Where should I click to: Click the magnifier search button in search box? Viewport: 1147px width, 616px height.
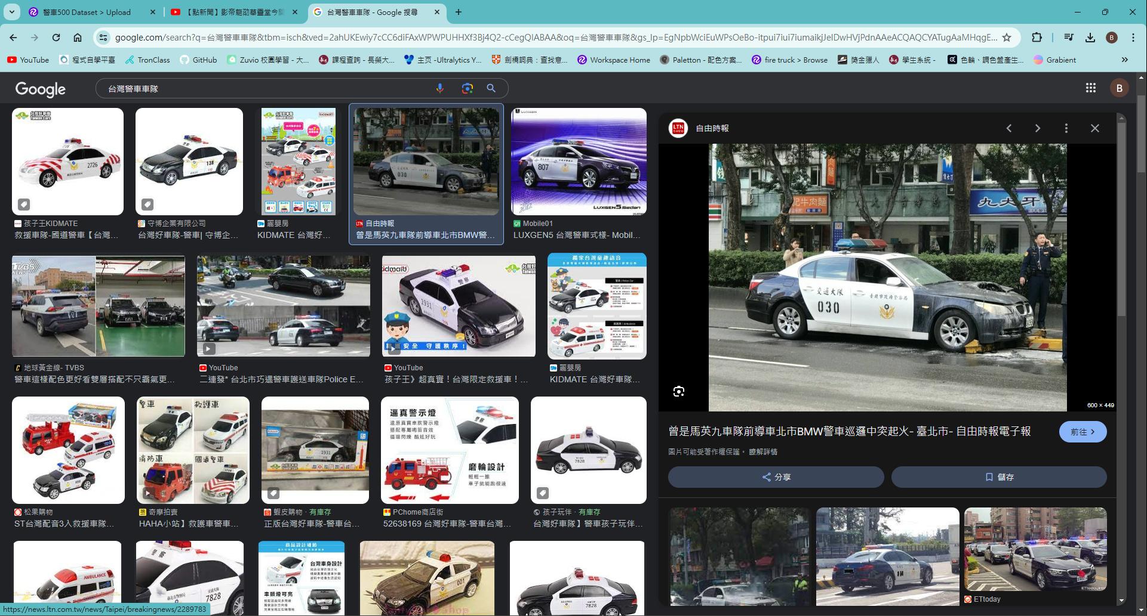tap(491, 88)
